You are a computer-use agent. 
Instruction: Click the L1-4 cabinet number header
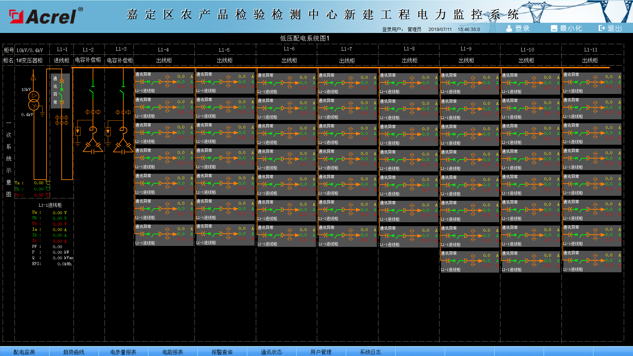tap(163, 50)
